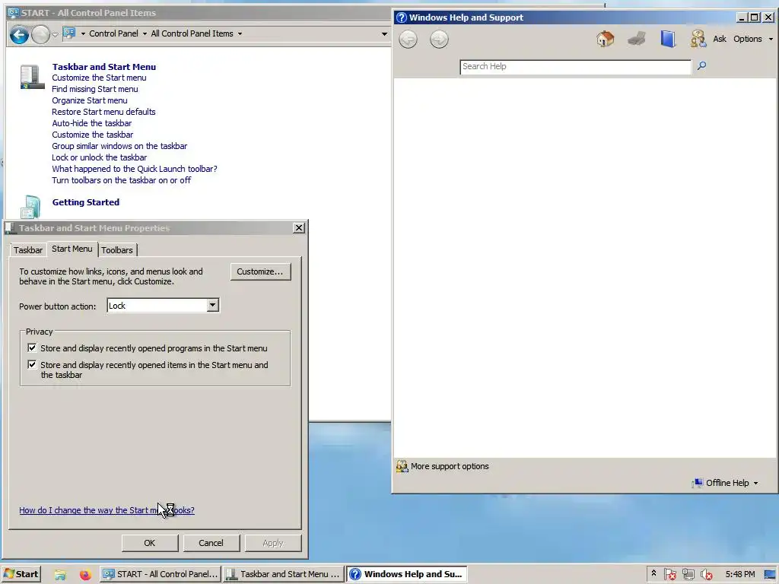The width and height of the screenshot is (779, 584).
Task: Open the Options menu in Help
Action: [747, 39]
